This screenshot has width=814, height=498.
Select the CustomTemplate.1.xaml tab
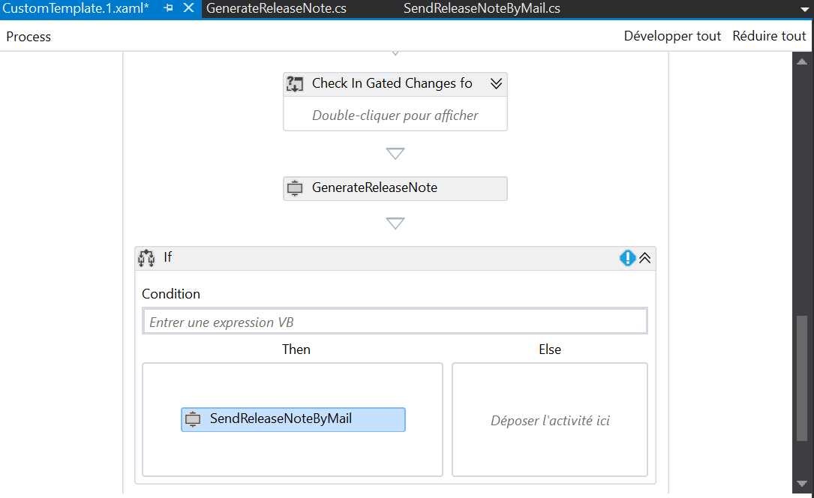tap(76, 8)
